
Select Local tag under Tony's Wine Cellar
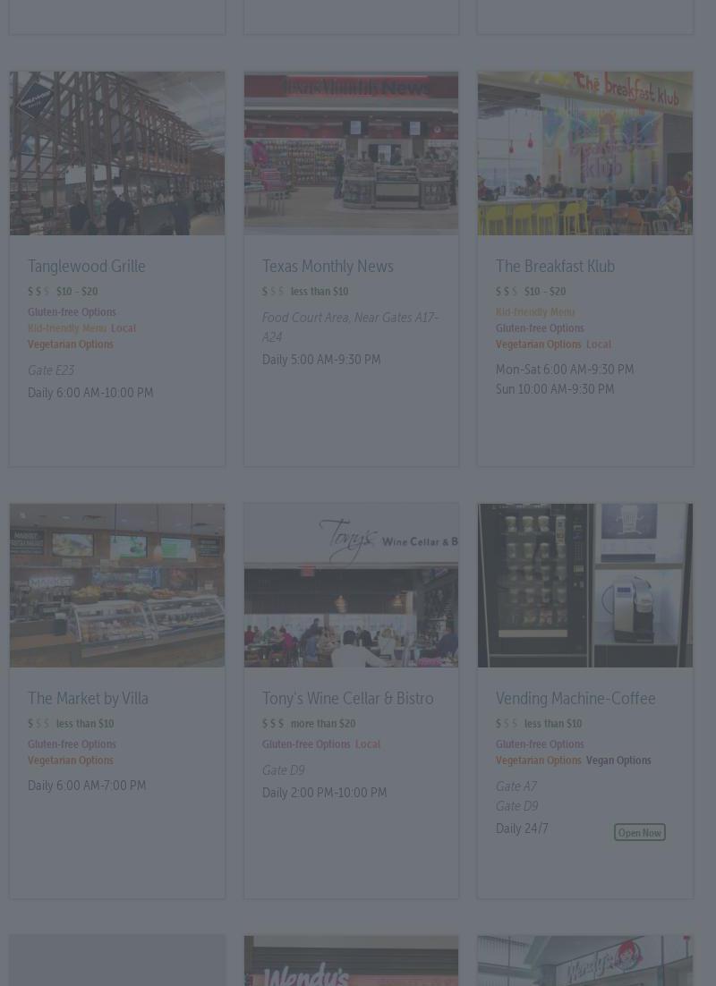(367, 744)
